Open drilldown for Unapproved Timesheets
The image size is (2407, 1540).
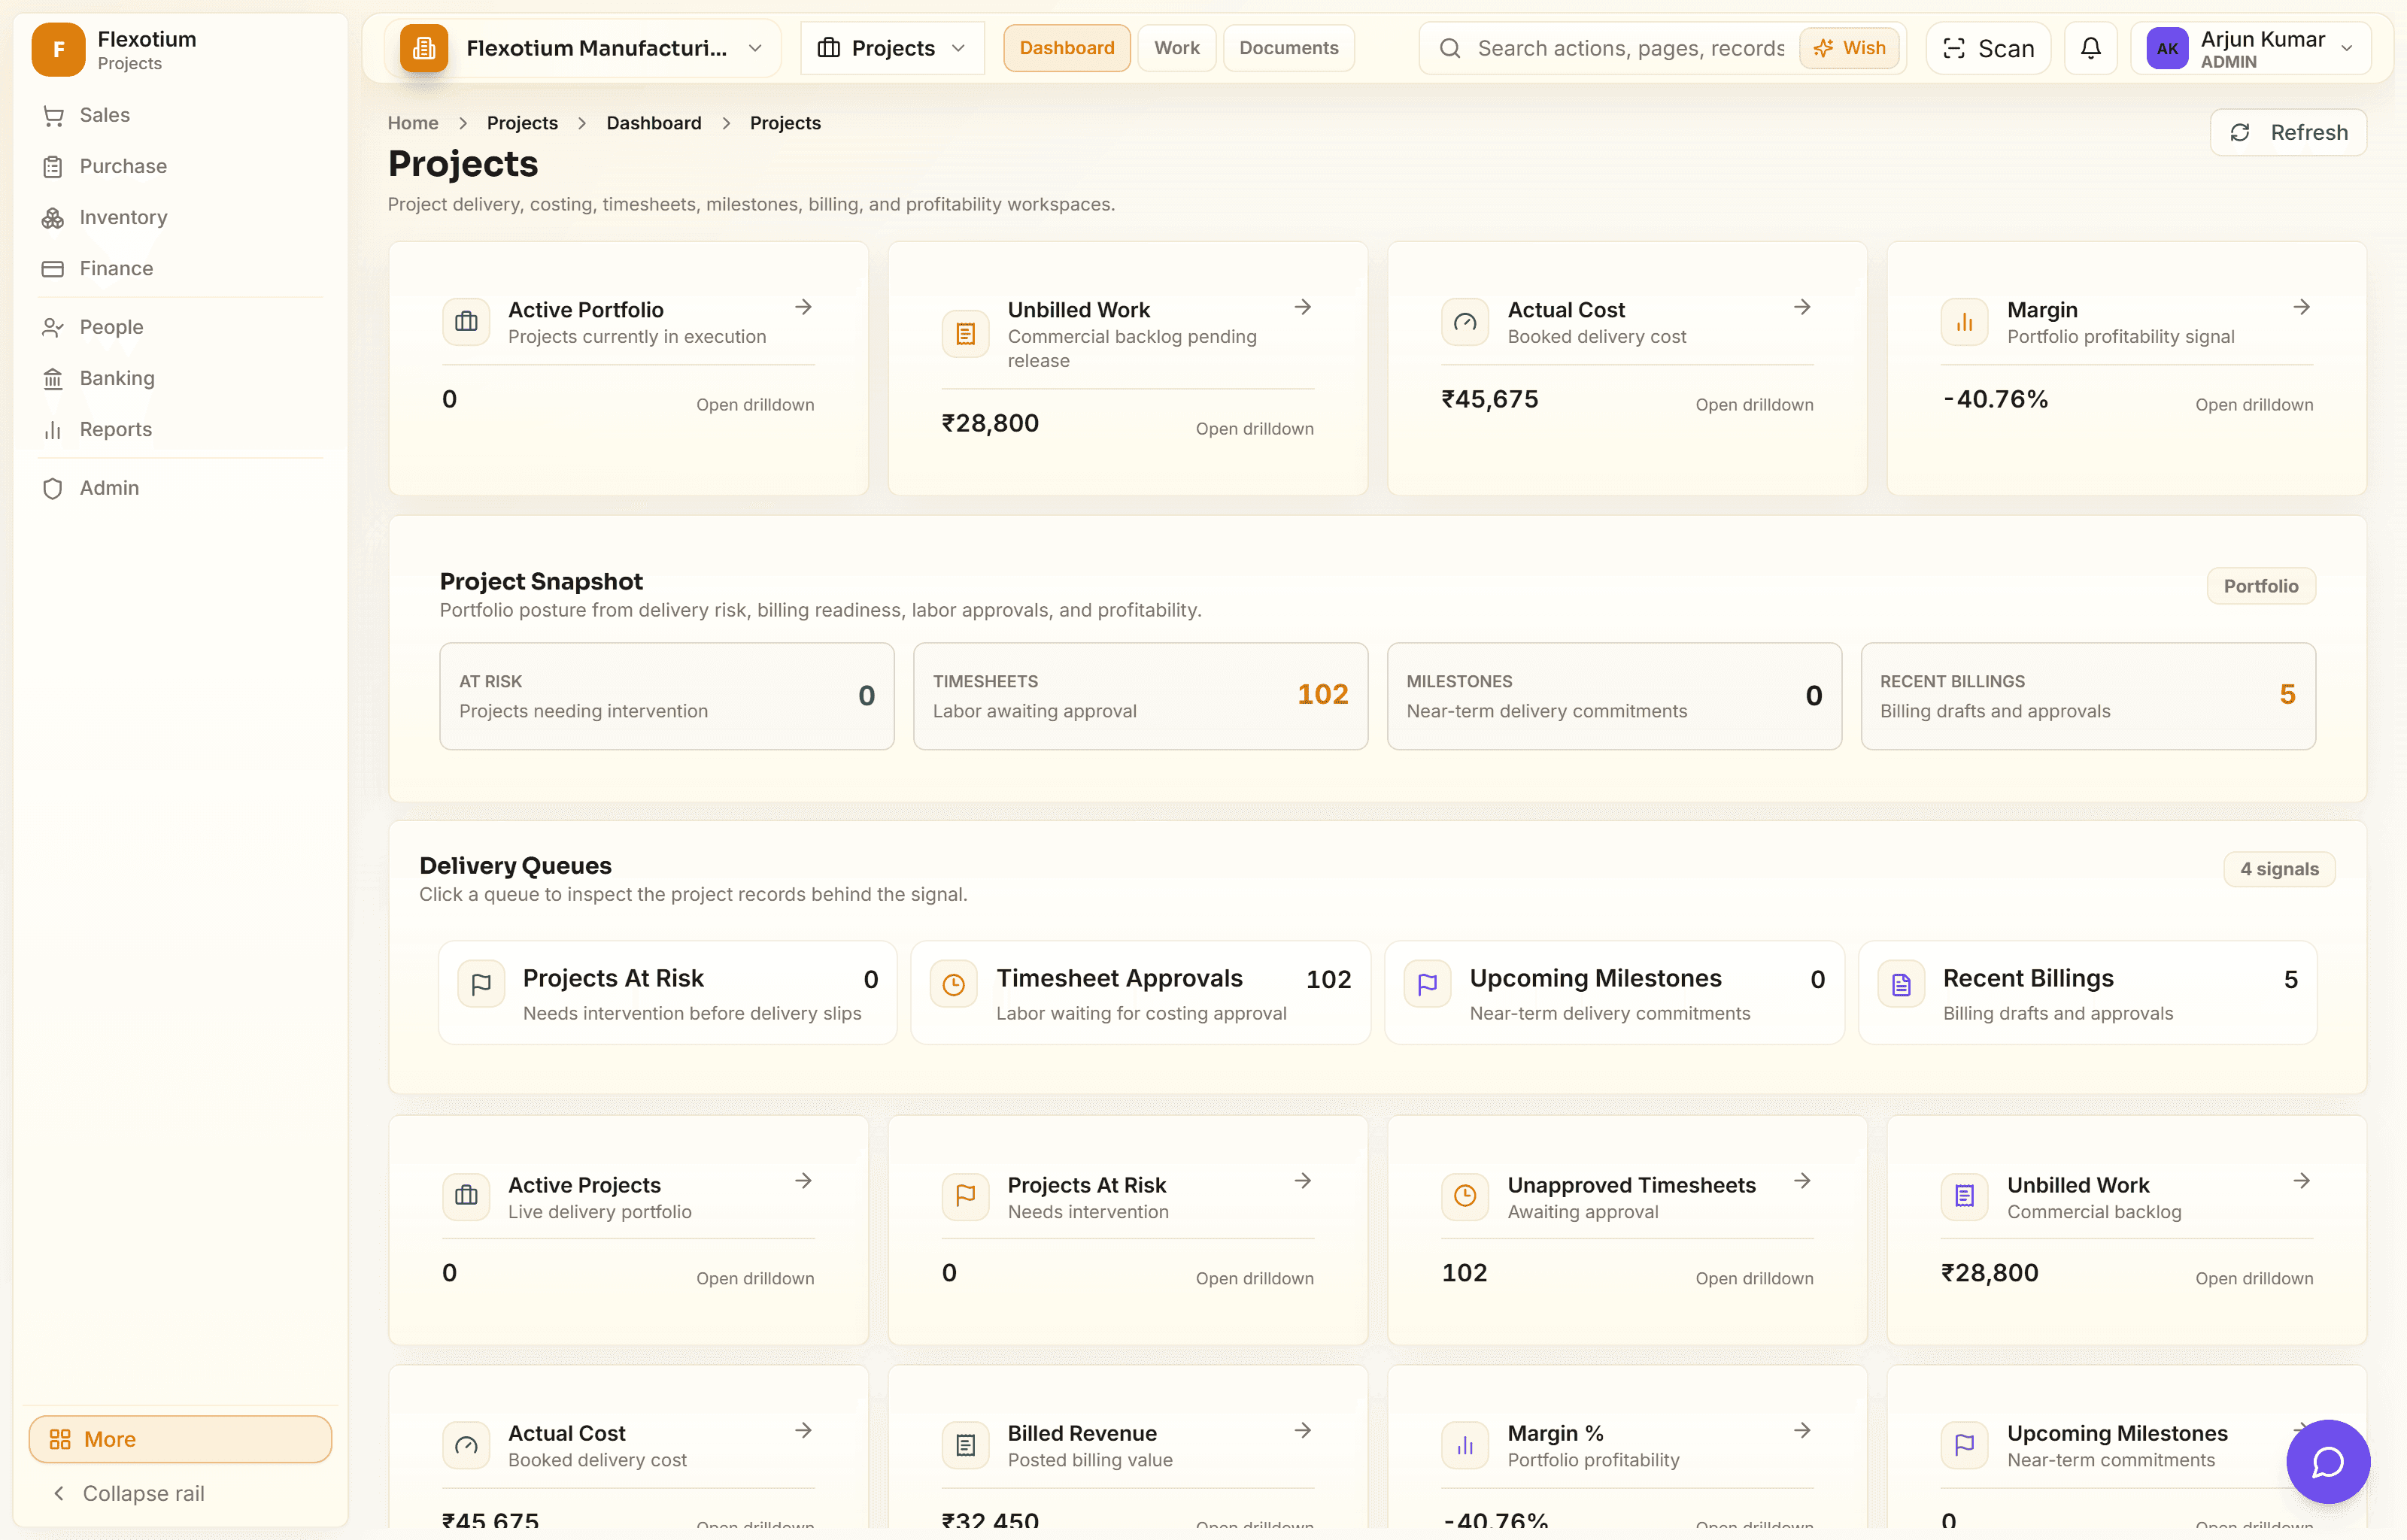pyautogui.click(x=1754, y=1278)
